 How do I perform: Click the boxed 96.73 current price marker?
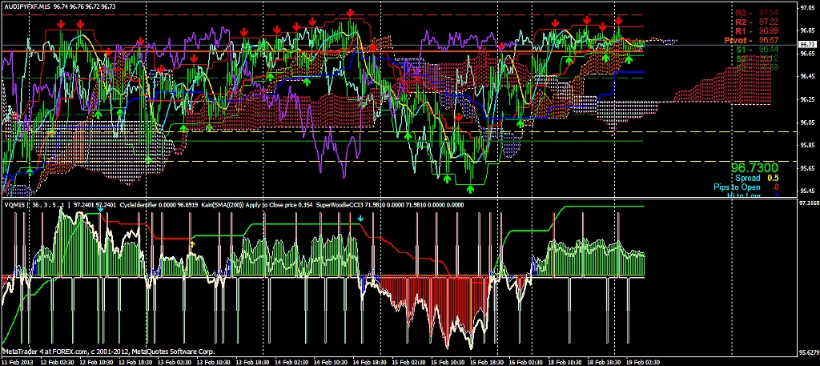click(808, 44)
